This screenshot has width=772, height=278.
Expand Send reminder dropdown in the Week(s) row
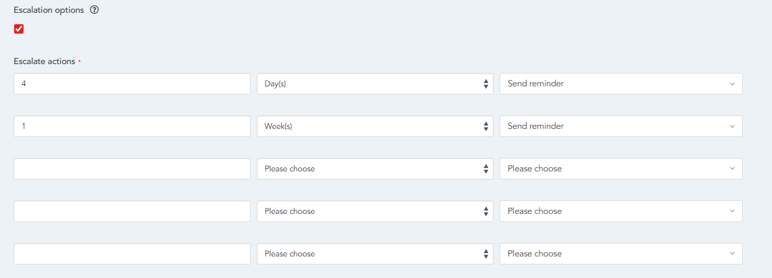[621, 126]
